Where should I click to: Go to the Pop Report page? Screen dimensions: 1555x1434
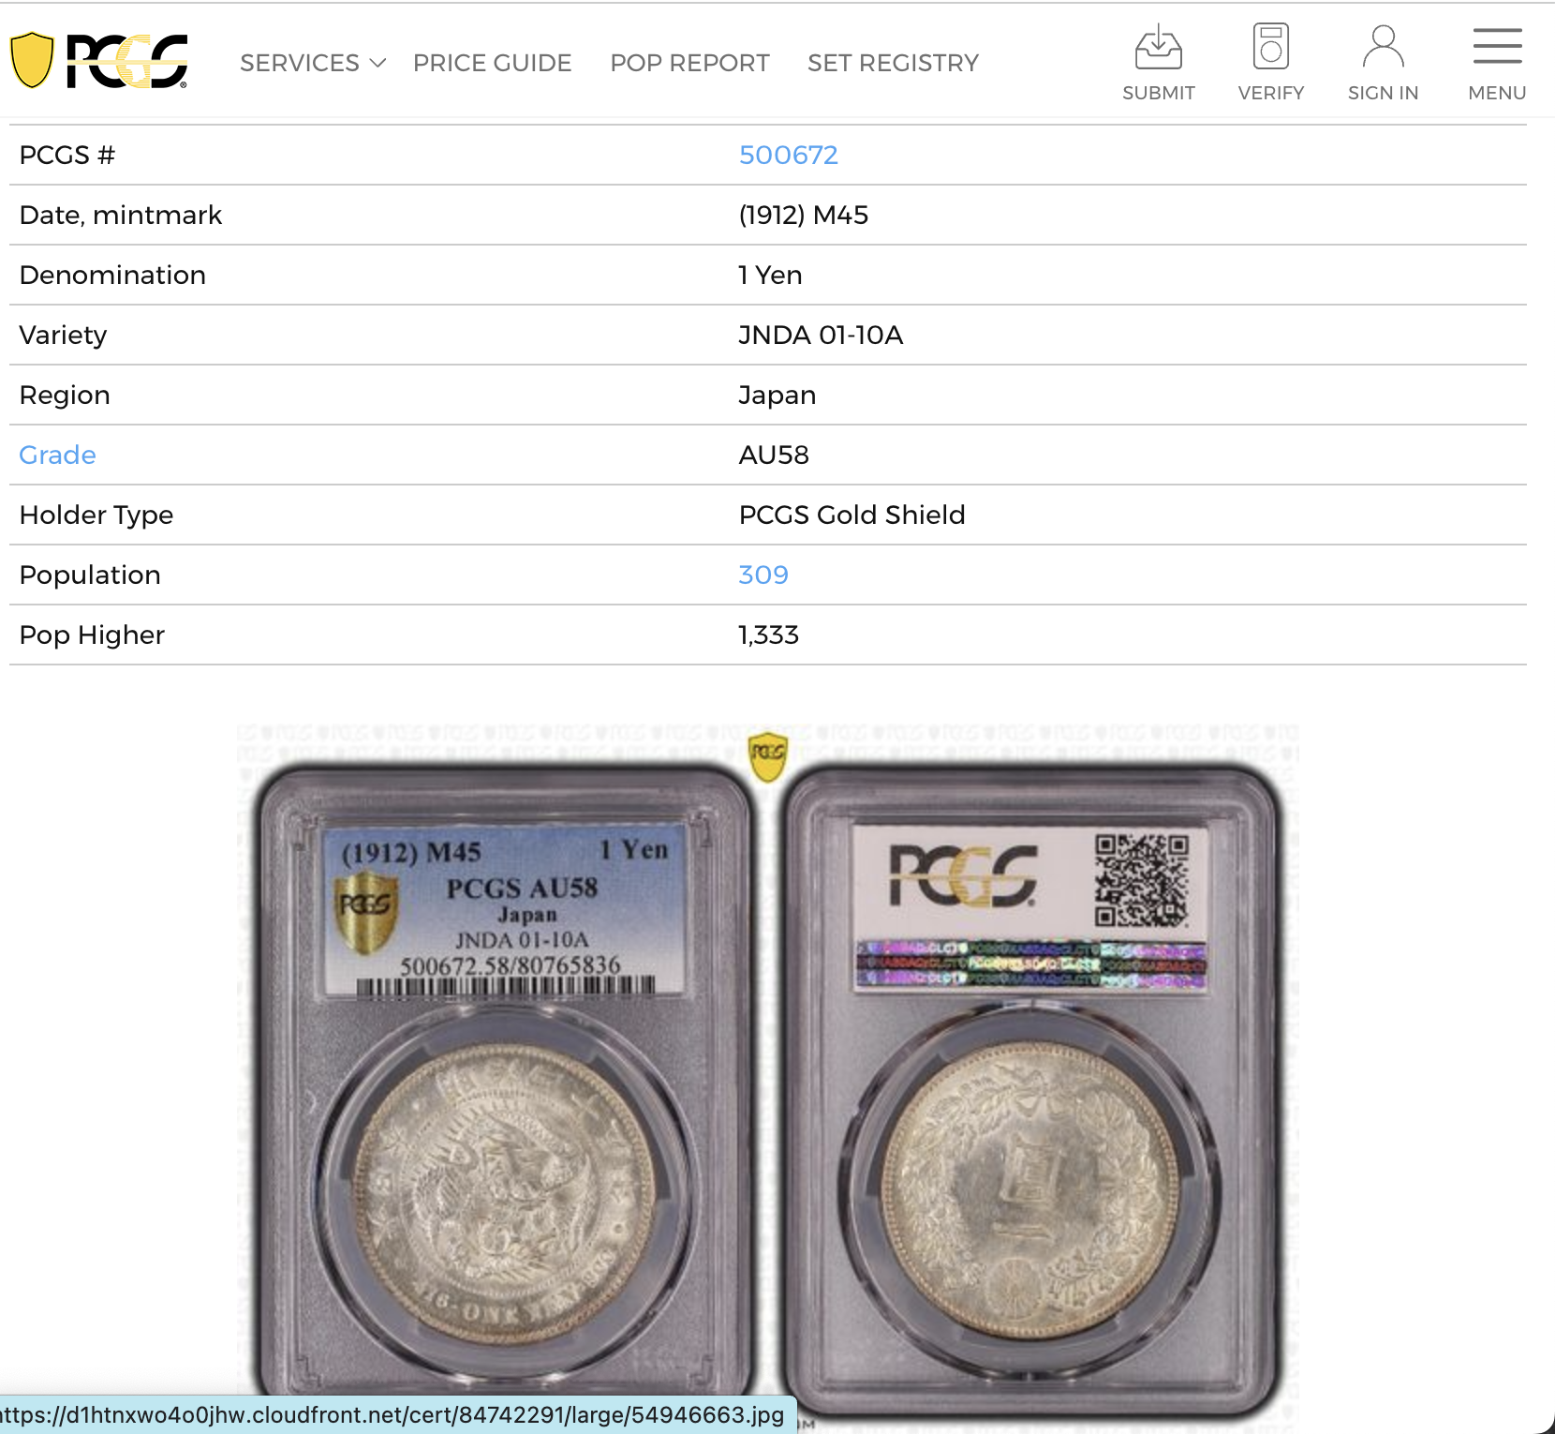689,63
